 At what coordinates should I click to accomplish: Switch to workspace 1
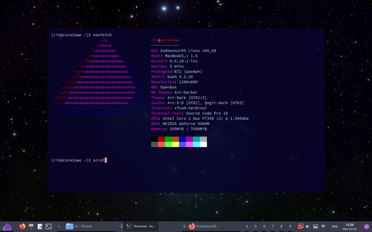tap(59, 226)
